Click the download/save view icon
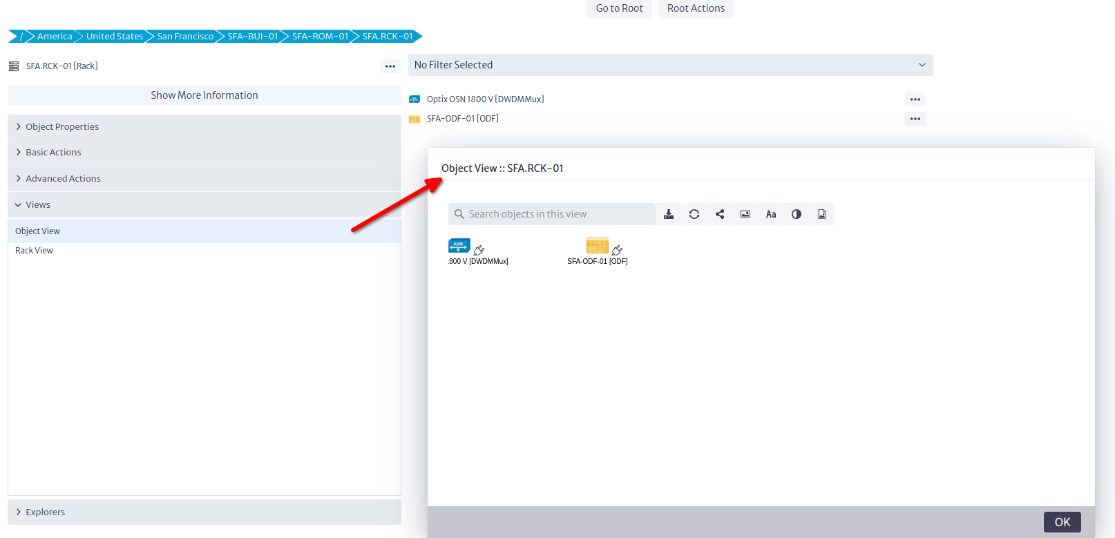Image resolution: width=1115 pixels, height=538 pixels. tap(669, 214)
